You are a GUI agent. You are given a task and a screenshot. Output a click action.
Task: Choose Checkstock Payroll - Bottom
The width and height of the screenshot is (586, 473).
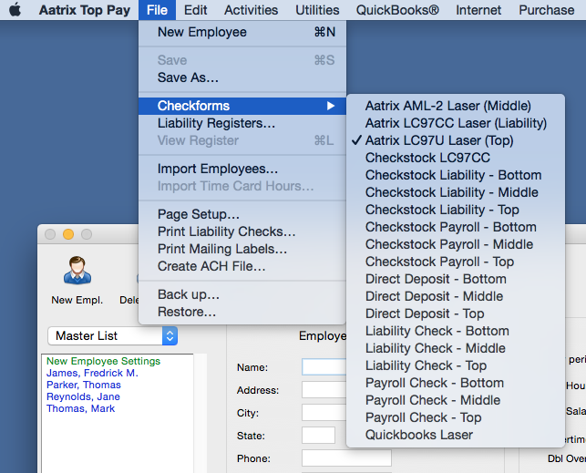click(456, 227)
